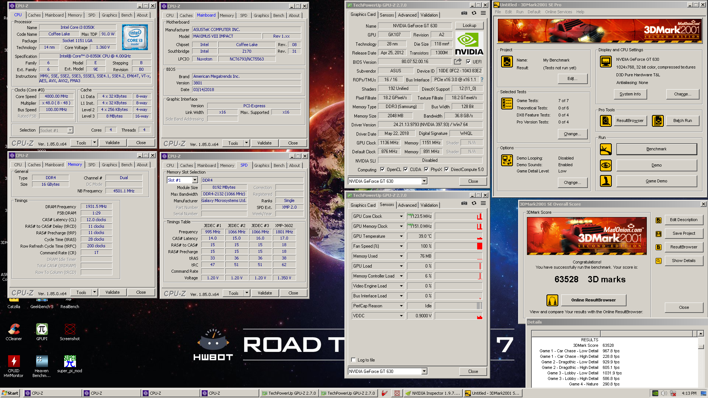Expand the PerfCap Reason sensor dropdown
This screenshot has height=398, width=708.
(x=402, y=306)
